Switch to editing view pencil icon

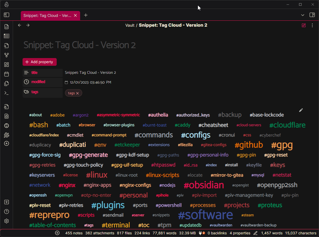click(304, 25)
